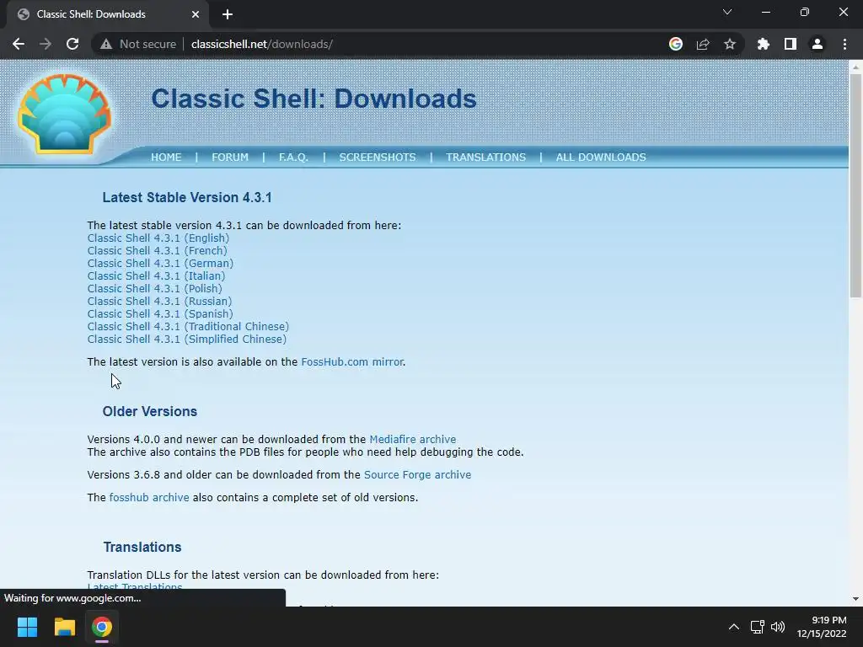Open the tab search dropdown arrow
This screenshot has height=647, width=863.
click(727, 12)
